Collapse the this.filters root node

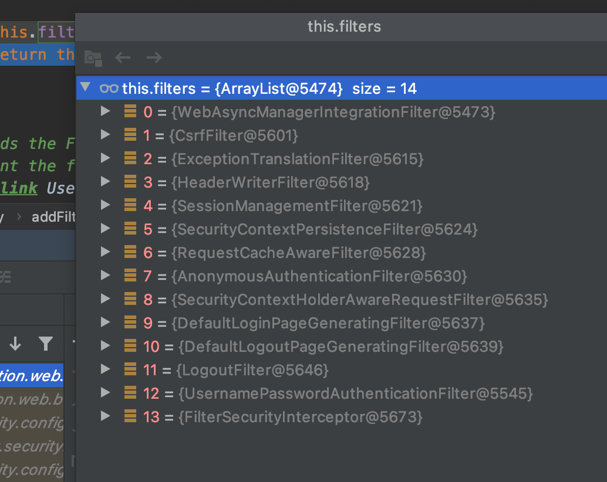[x=86, y=87]
